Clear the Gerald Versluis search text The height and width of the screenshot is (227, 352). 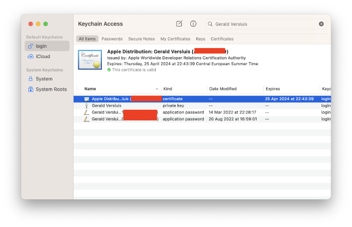[321, 24]
